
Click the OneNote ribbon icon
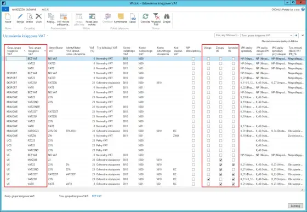[107, 17]
